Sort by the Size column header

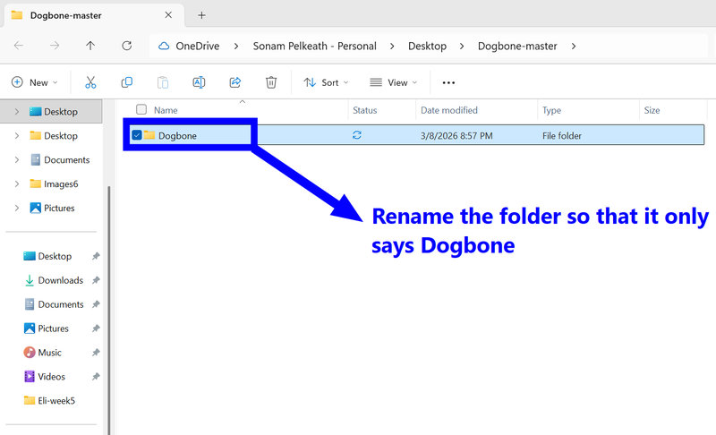pyautogui.click(x=652, y=110)
